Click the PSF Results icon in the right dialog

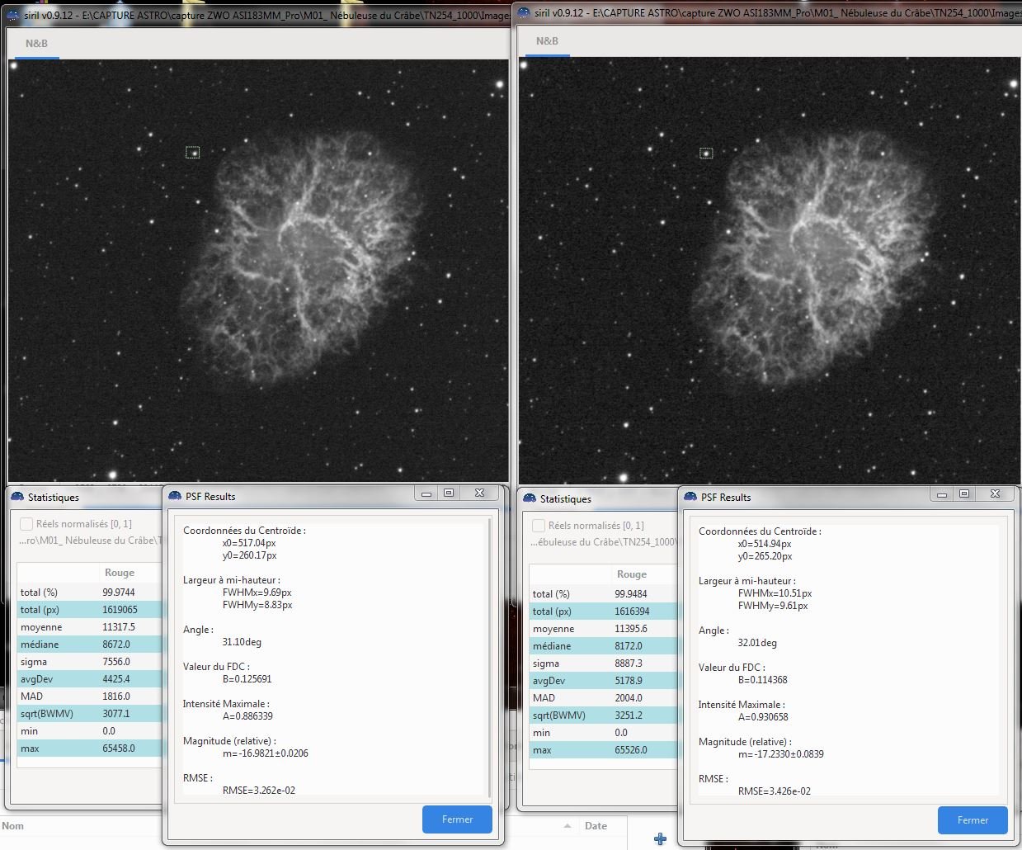pyautogui.click(x=690, y=497)
